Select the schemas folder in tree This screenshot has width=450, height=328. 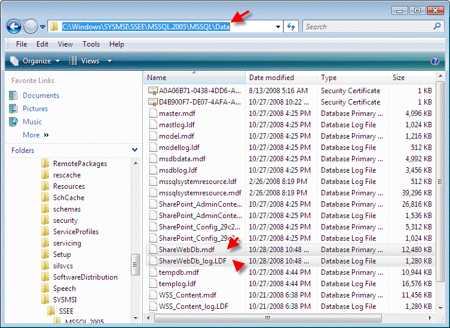tap(66, 209)
